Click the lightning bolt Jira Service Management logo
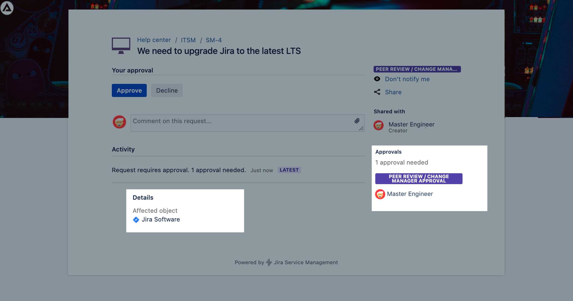This screenshot has height=301, width=573. click(x=269, y=262)
